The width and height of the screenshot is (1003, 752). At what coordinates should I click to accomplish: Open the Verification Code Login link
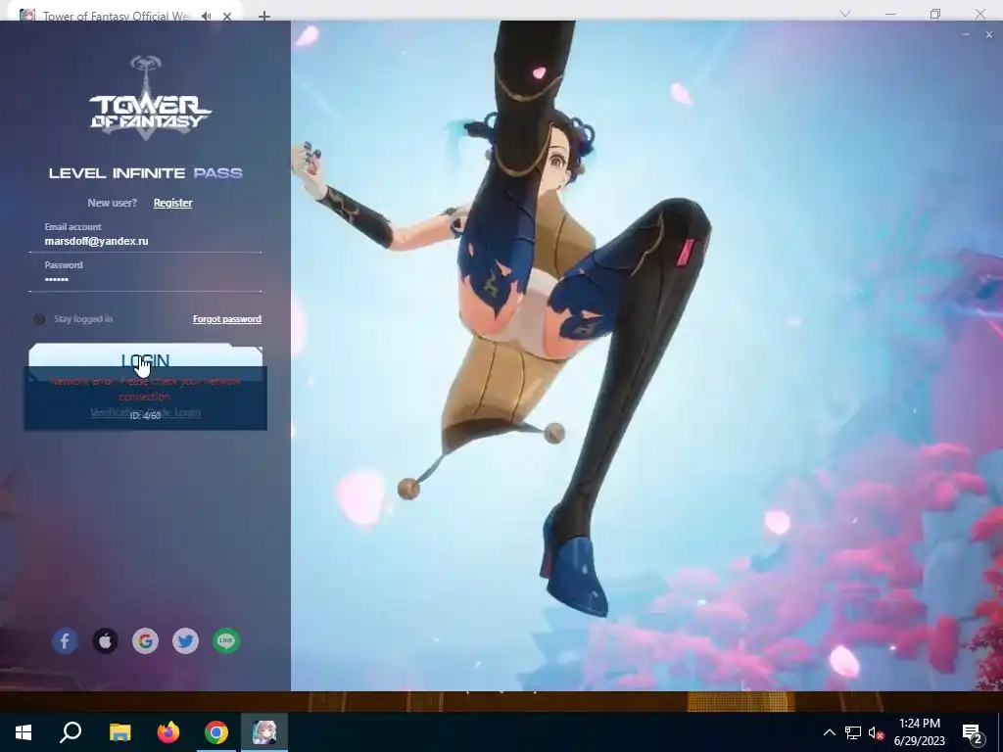[145, 412]
